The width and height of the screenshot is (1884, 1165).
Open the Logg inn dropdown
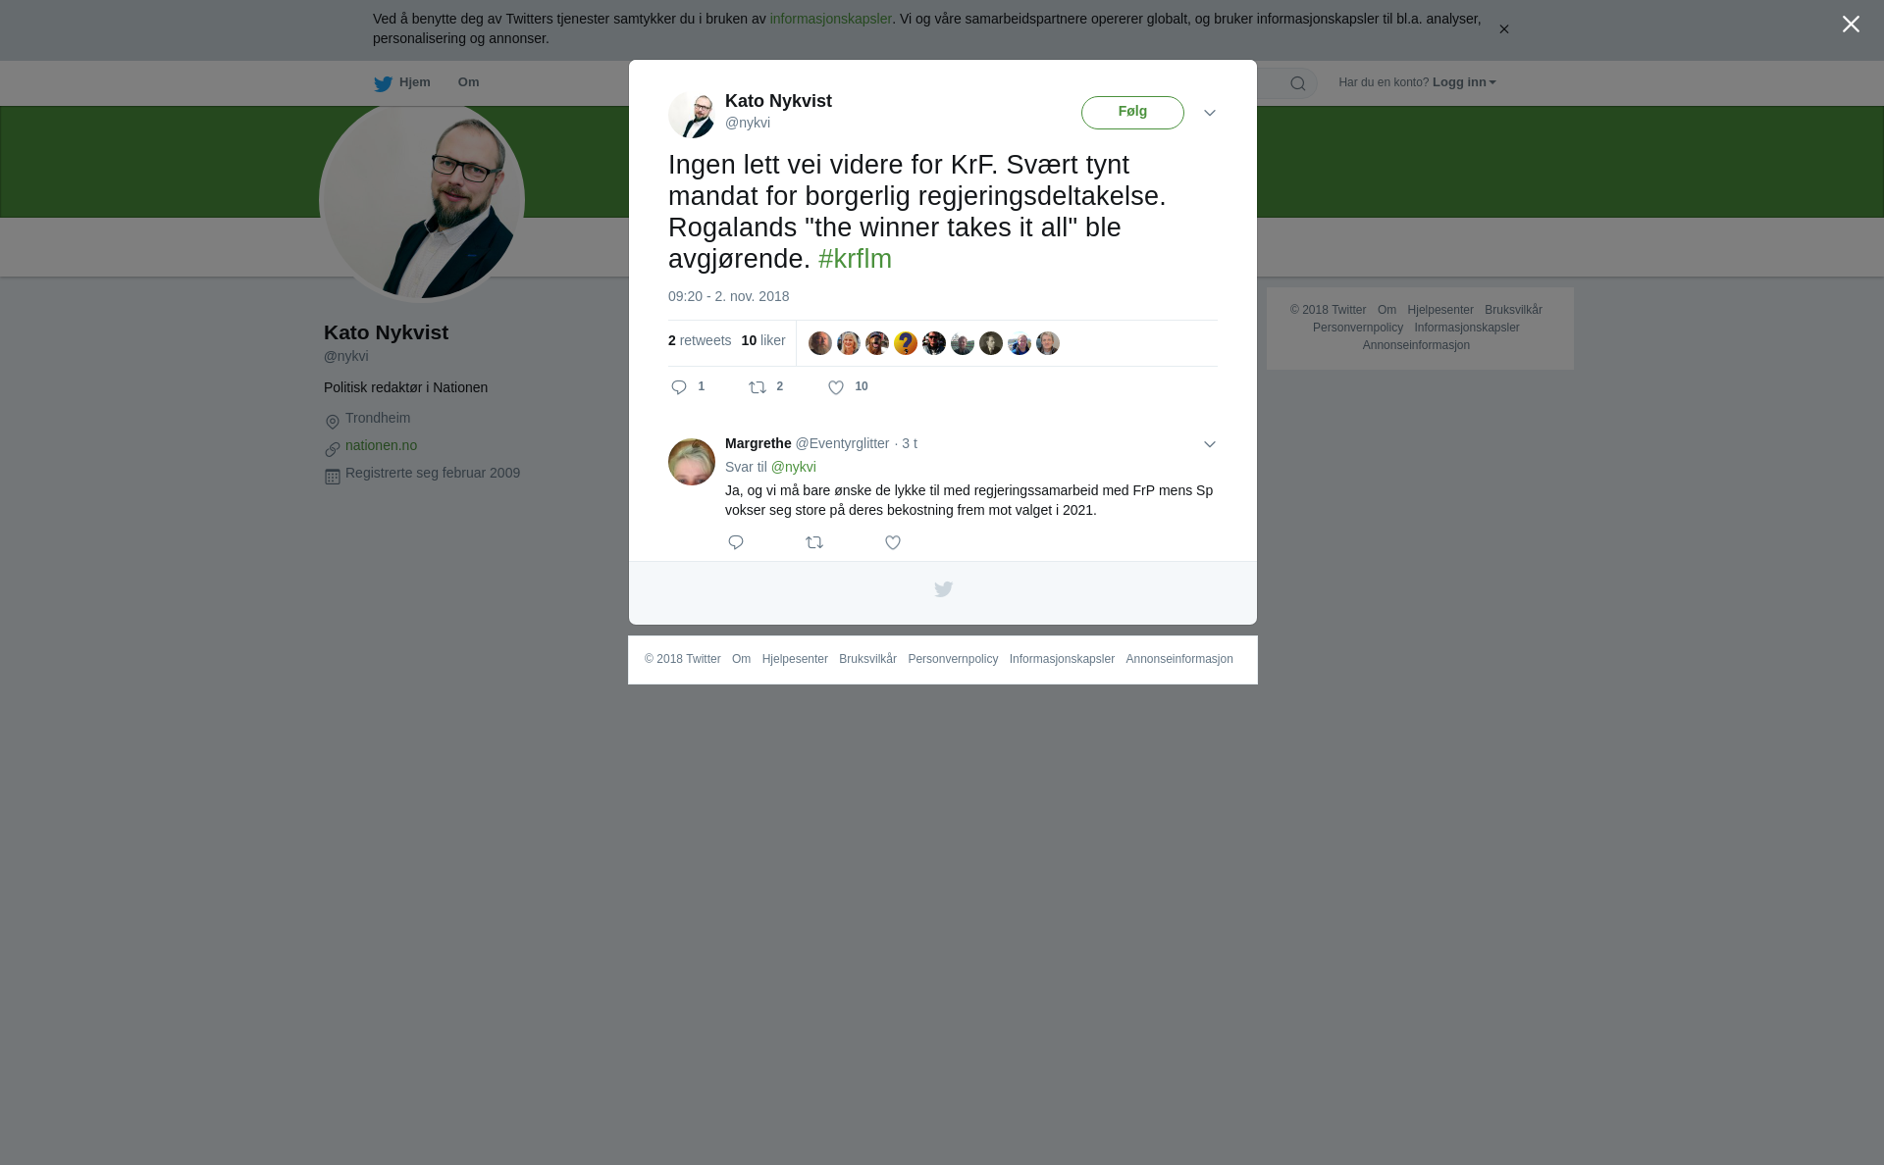pos(1464,82)
